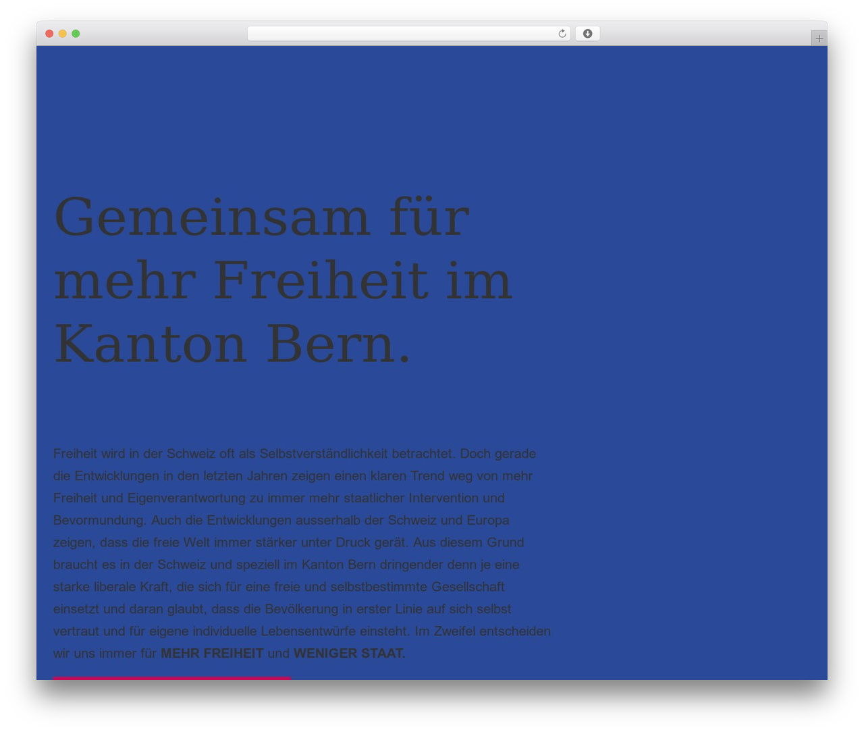This screenshot has height=732, width=864.
Task: Click the paragraph line starting "Freiheit wird in der Schweiz"
Action: pyautogui.click(x=295, y=454)
